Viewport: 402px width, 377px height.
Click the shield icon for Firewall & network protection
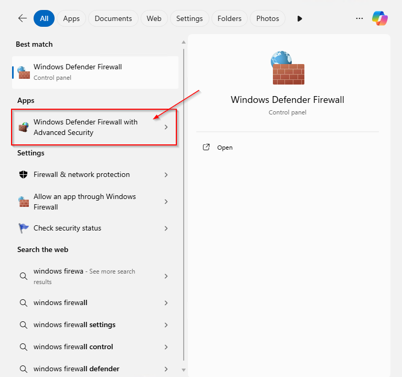click(23, 175)
